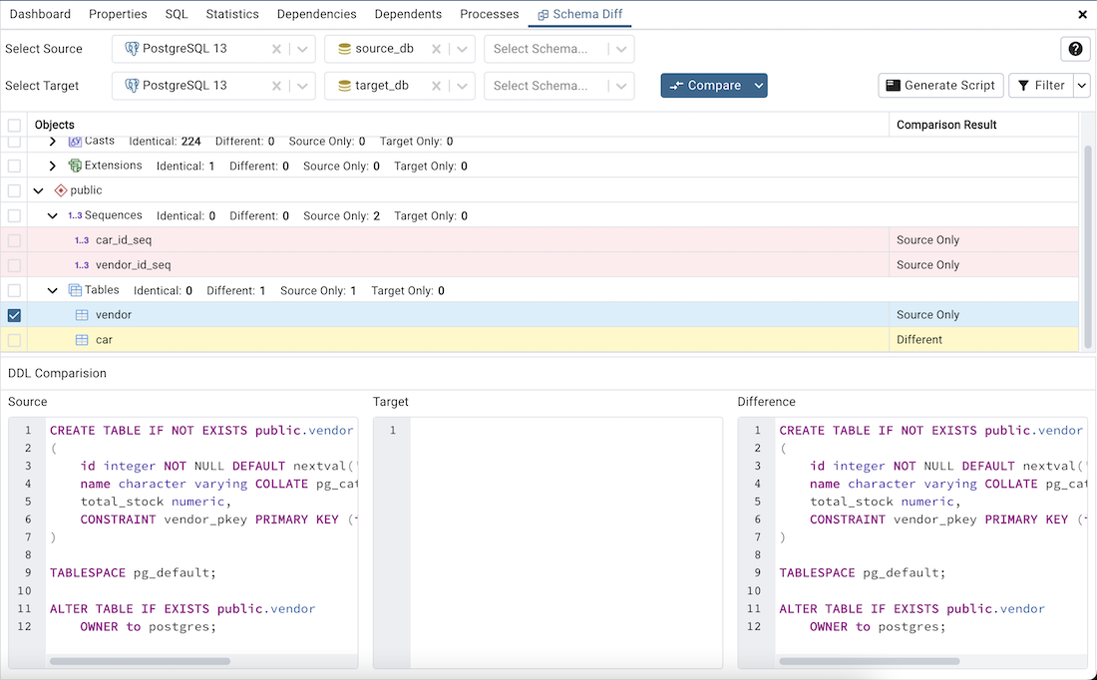
Task: Expand the Casts tree node
Action: [51, 140]
